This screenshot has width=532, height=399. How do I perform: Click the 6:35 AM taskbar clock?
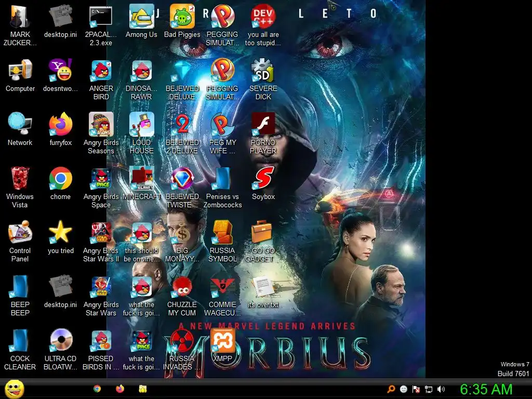[486, 389]
